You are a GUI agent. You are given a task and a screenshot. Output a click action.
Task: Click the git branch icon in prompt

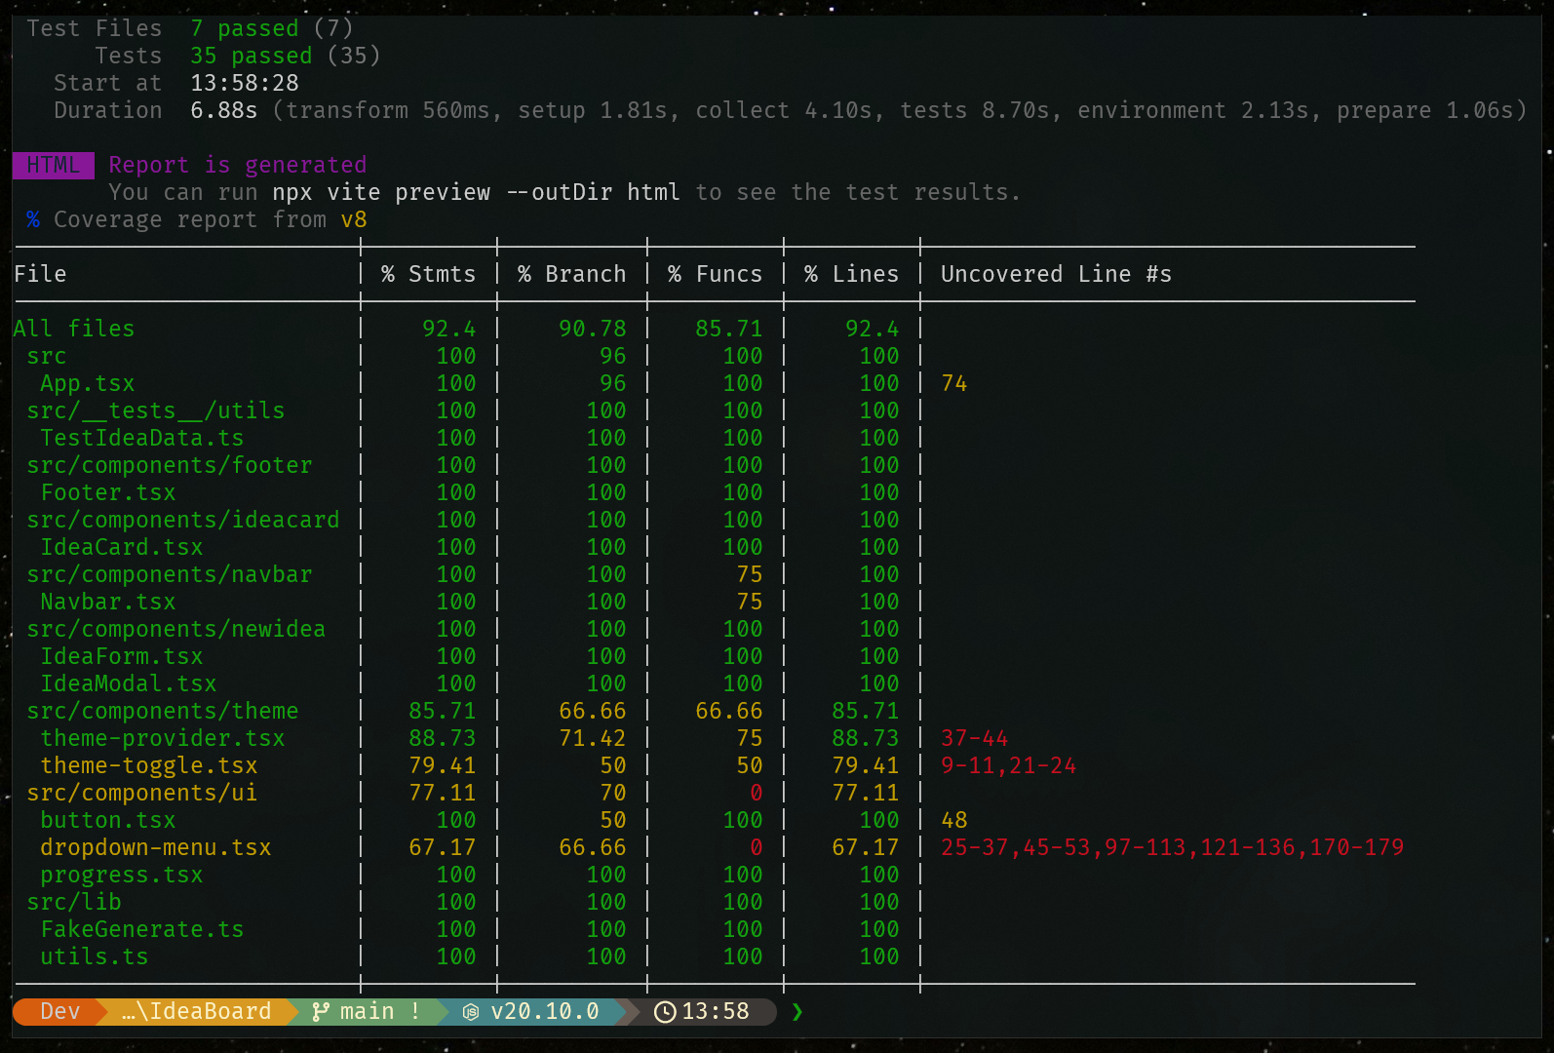tap(320, 1012)
